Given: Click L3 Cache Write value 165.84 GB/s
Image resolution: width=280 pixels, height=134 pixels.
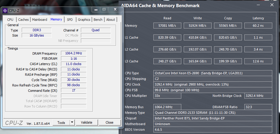Looking at the screenshot, I should point(197,61).
